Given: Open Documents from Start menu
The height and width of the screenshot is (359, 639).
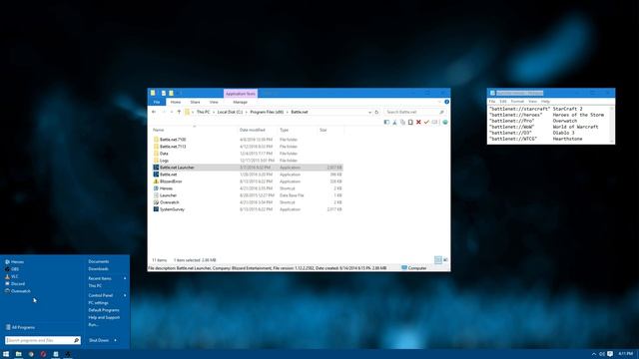Looking at the screenshot, I should (99, 261).
